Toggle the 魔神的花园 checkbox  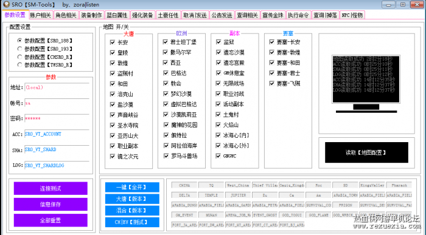point(166,125)
